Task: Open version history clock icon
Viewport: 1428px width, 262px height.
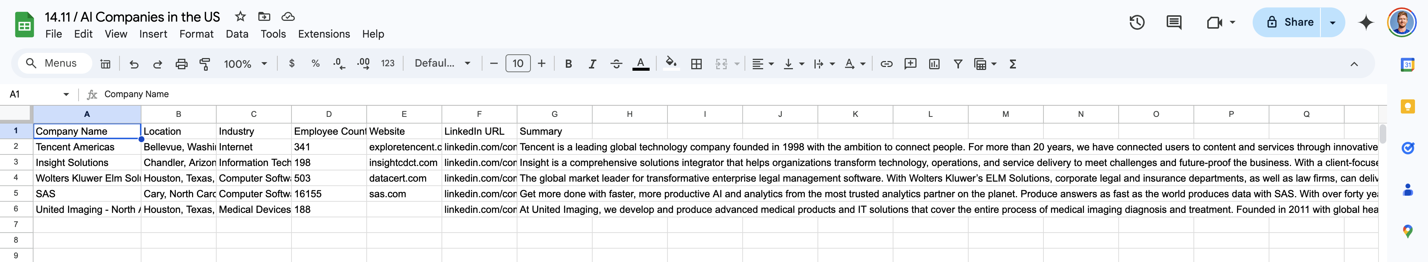Action: (x=1137, y=22)
